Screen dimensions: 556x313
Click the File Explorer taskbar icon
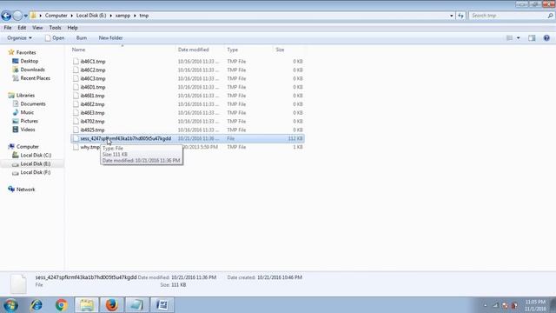click(x=87, y=305)
